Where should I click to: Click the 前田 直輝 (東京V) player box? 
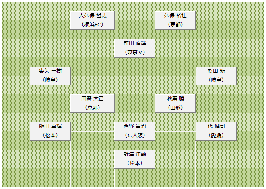tap(134, 48)
